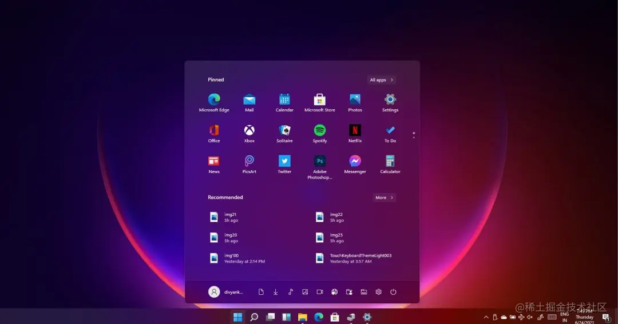The width and height of the screenshot is (618, 324).
Task: Open Downloads folder shortcut in Start footer
Action: (x=275, y=292)
